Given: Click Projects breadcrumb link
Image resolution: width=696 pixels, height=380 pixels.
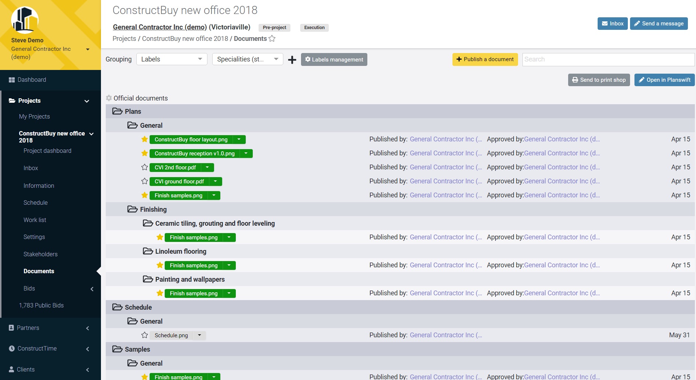Looking at the screenshot, I should coord(124,39).
